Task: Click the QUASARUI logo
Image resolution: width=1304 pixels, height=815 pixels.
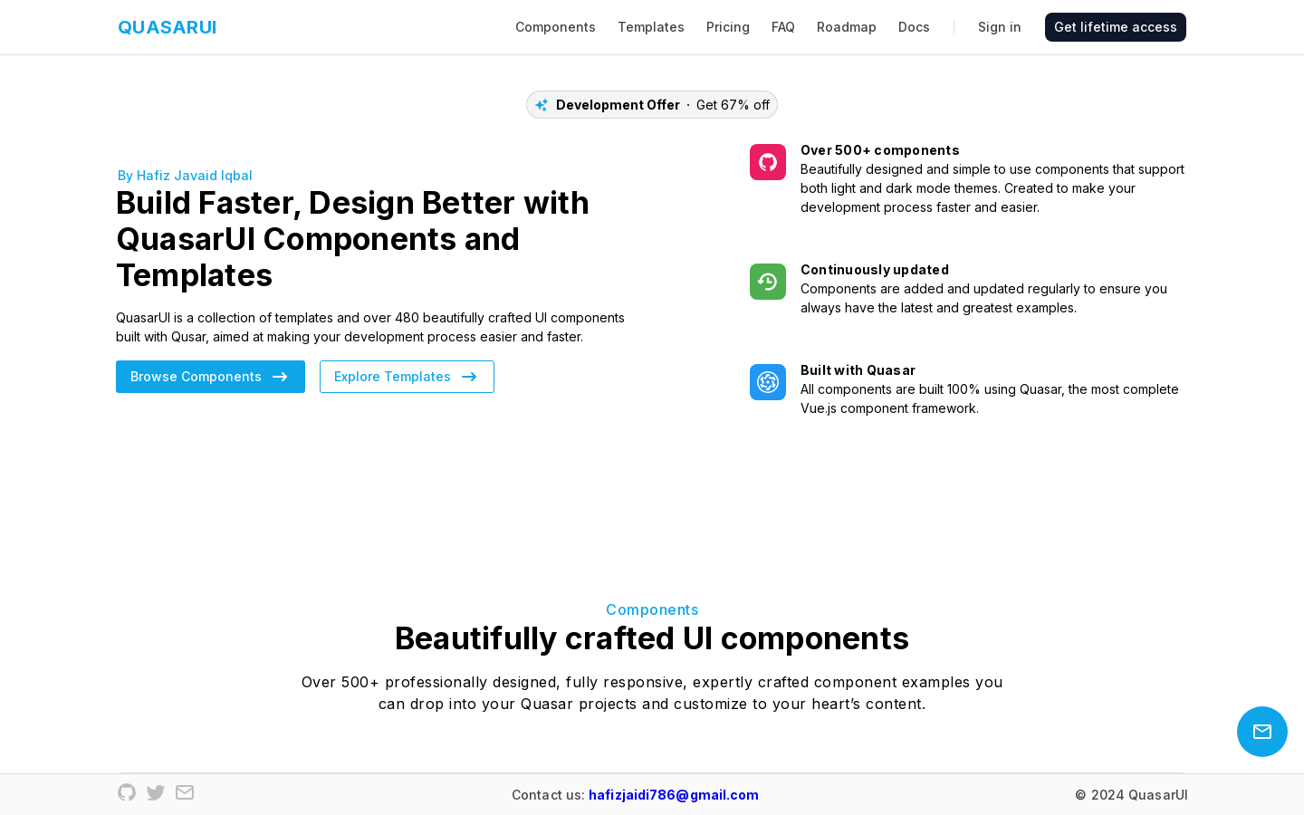Action: click(x=167, y=27)
